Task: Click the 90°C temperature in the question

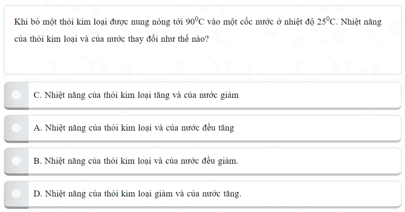Action: click(195, 22)
